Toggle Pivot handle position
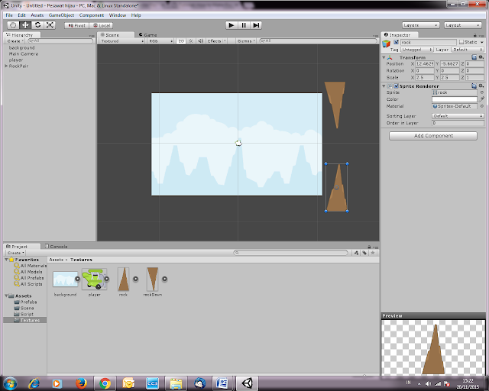This screenshot has height=391, width=489. [x=76, y=25]
